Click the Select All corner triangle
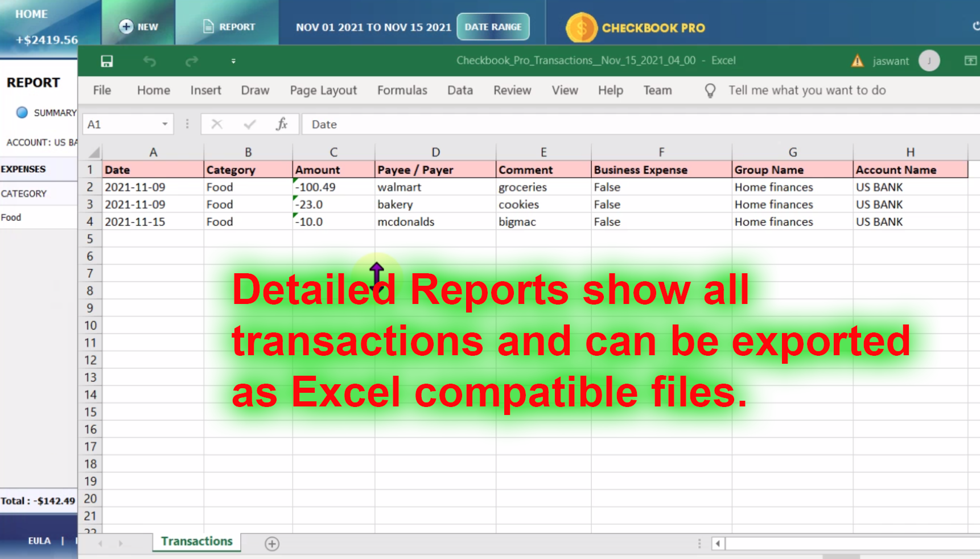Image resolution: width=980 pixels, height=559 pixels. coord(94,152)
